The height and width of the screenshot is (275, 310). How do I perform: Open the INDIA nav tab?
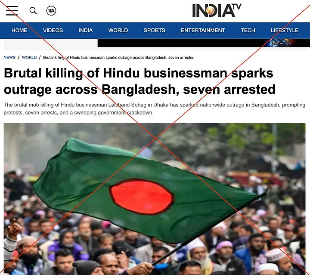click(x=86, y=31)
